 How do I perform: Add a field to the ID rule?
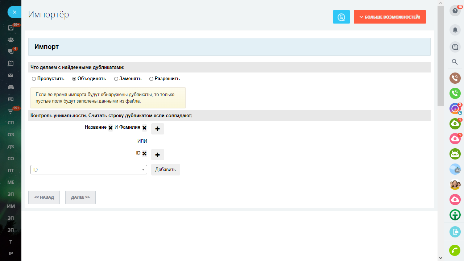158,154
